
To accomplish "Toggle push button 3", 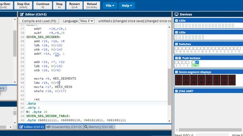I will 177,62.
